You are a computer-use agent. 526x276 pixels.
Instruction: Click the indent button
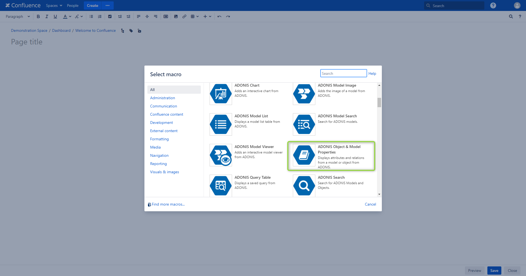128,16
